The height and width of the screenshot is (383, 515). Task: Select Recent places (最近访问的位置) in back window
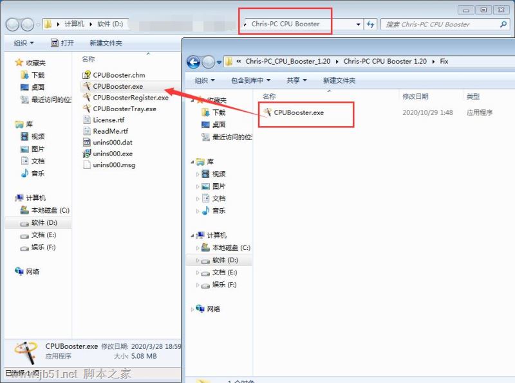click(x=46, y=100)
